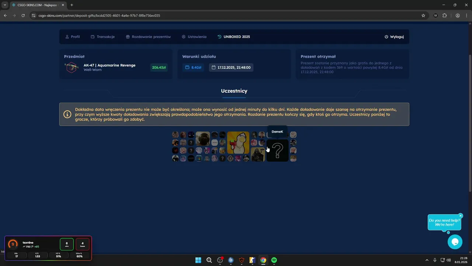Log out using Wyloguj
This screenshot has height=266, width=472.
tap(394, 37)
